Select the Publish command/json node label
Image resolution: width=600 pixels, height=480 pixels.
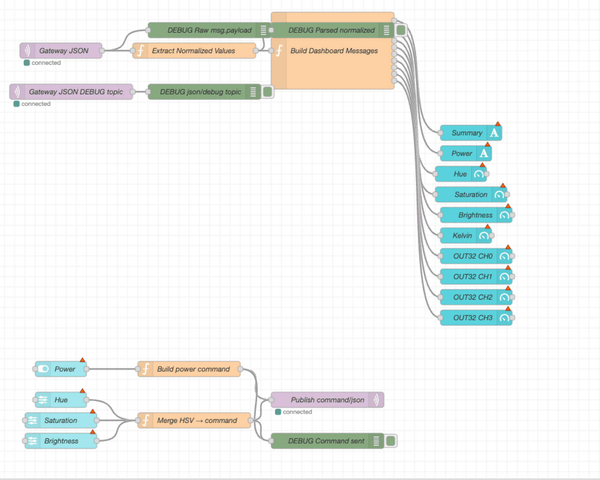(327, 400)
